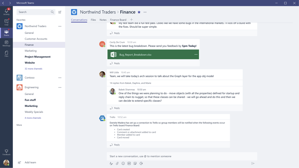Insert a GIF
Image resolution: width=299 pixels, height=168 pixels.
pos(129,164)
